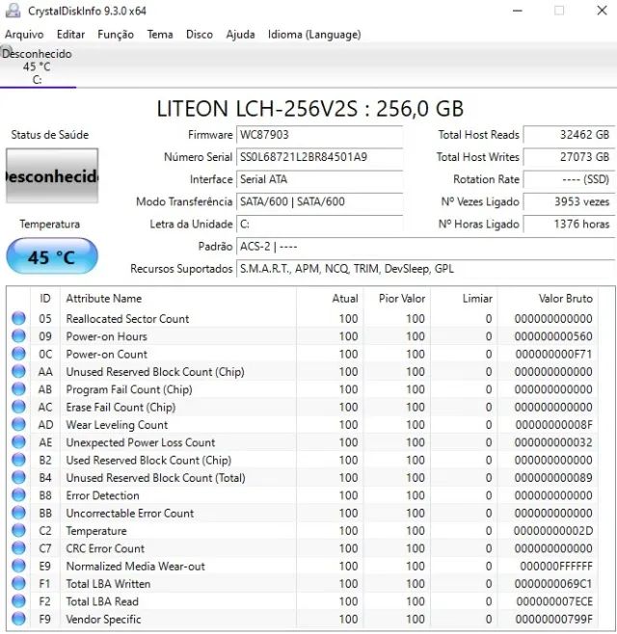
Task: Click status circle for Power-on Hours
Action: click(x=18, y=336)
